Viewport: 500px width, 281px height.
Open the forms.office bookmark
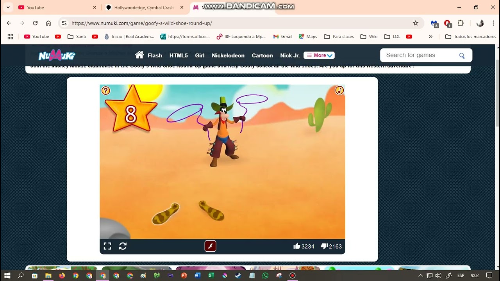pyautogui.click(x=185, y=36)
